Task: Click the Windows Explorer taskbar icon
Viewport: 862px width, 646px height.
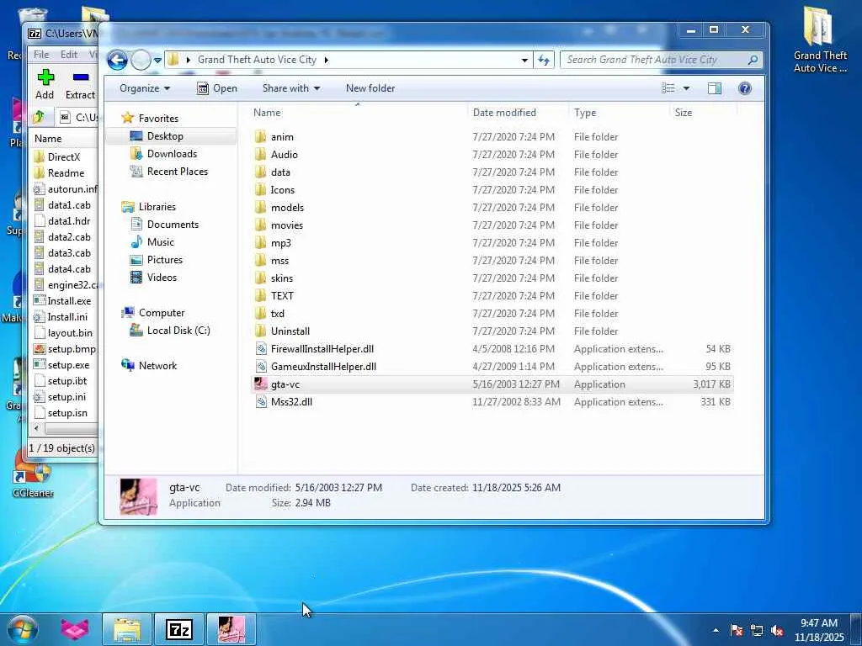Action: coord(127,630)
